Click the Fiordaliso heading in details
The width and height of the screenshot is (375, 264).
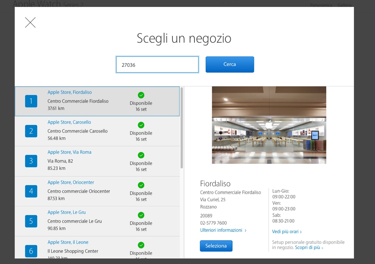tap(215, 183)
